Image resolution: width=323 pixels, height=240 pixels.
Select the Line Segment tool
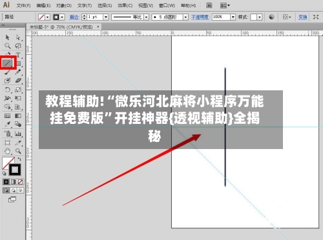tap(7, 63)
